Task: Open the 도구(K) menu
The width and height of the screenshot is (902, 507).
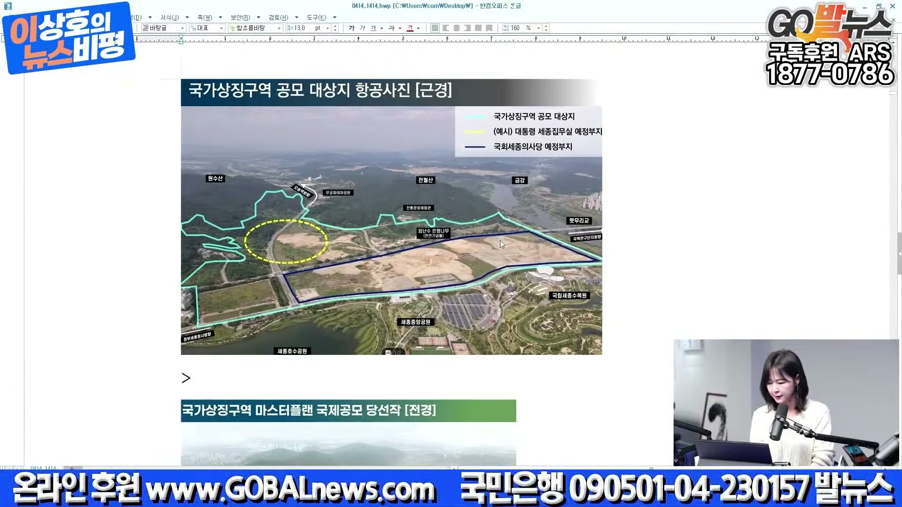Action: [x=317, y=17]
